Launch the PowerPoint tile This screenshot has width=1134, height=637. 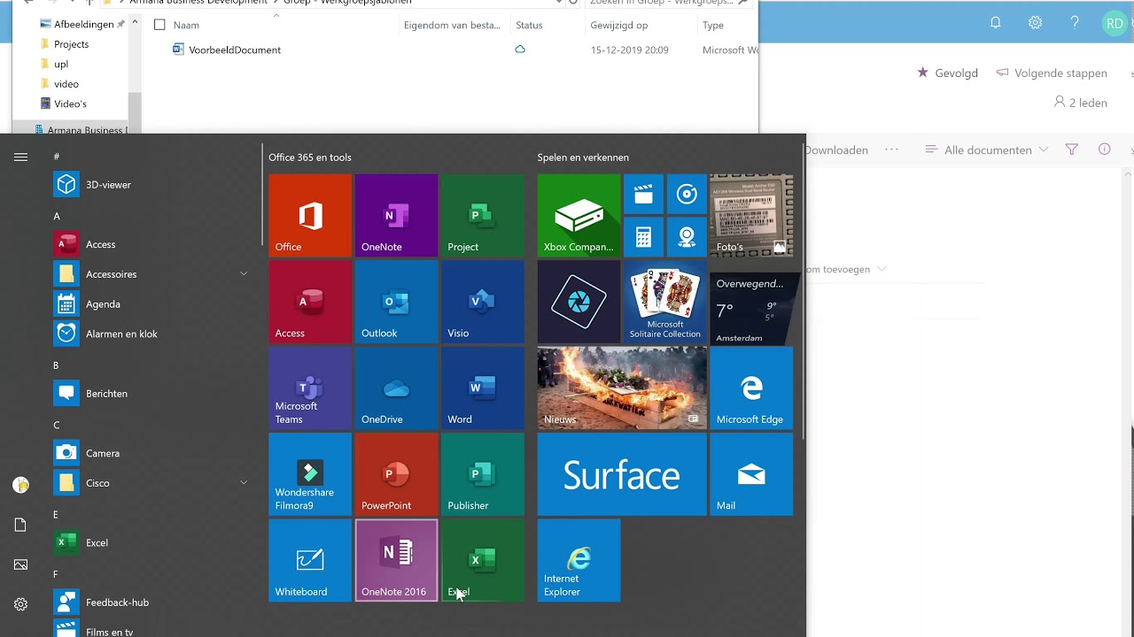point(396,474)
